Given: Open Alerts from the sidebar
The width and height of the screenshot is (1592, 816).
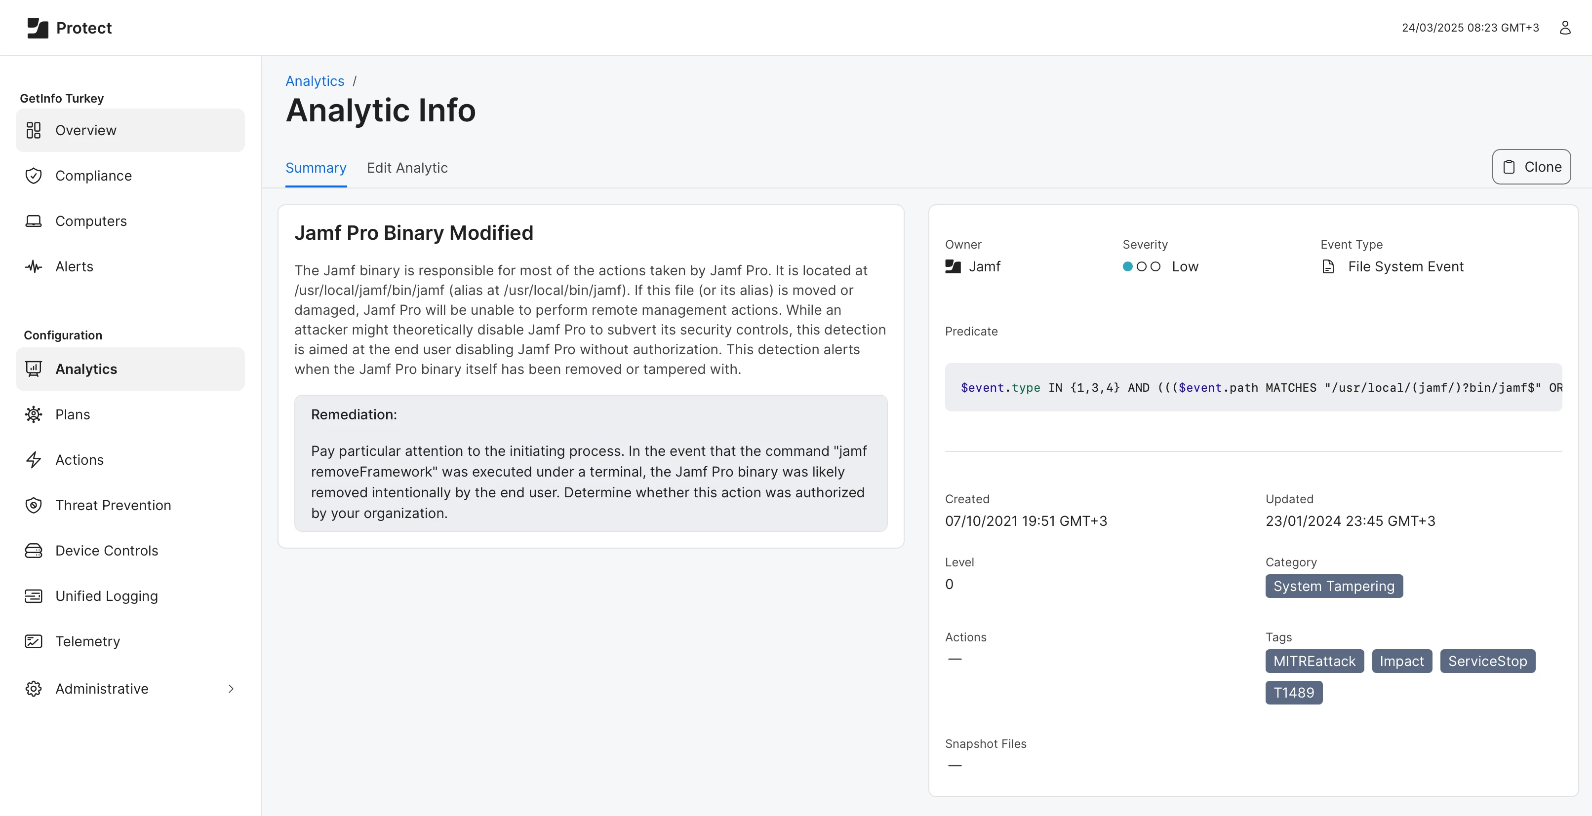Looking at the screenshot, I should click(130, 266).
